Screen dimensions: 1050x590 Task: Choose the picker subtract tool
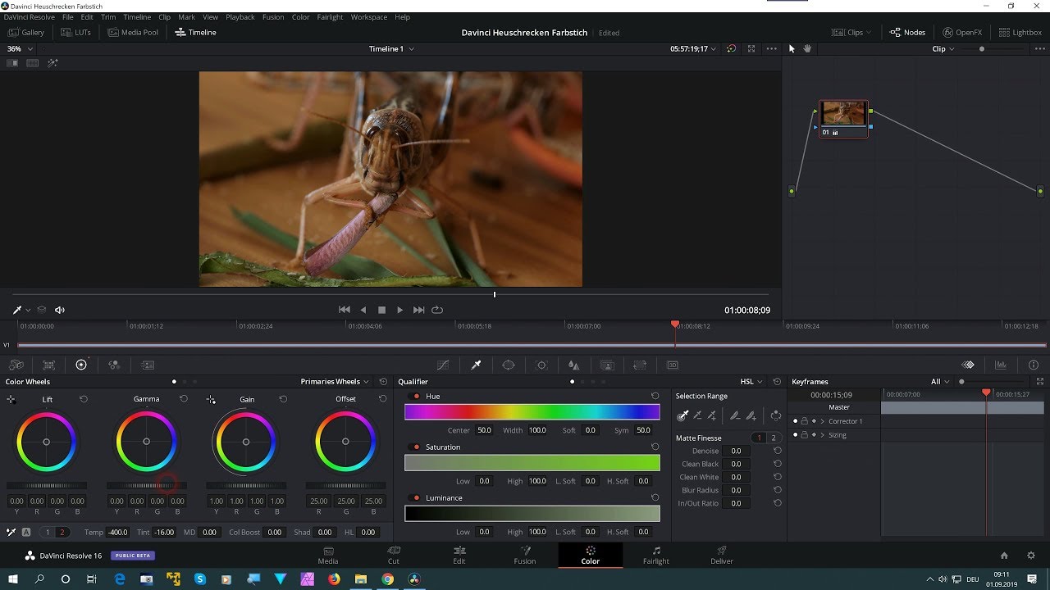coord(697,415)
